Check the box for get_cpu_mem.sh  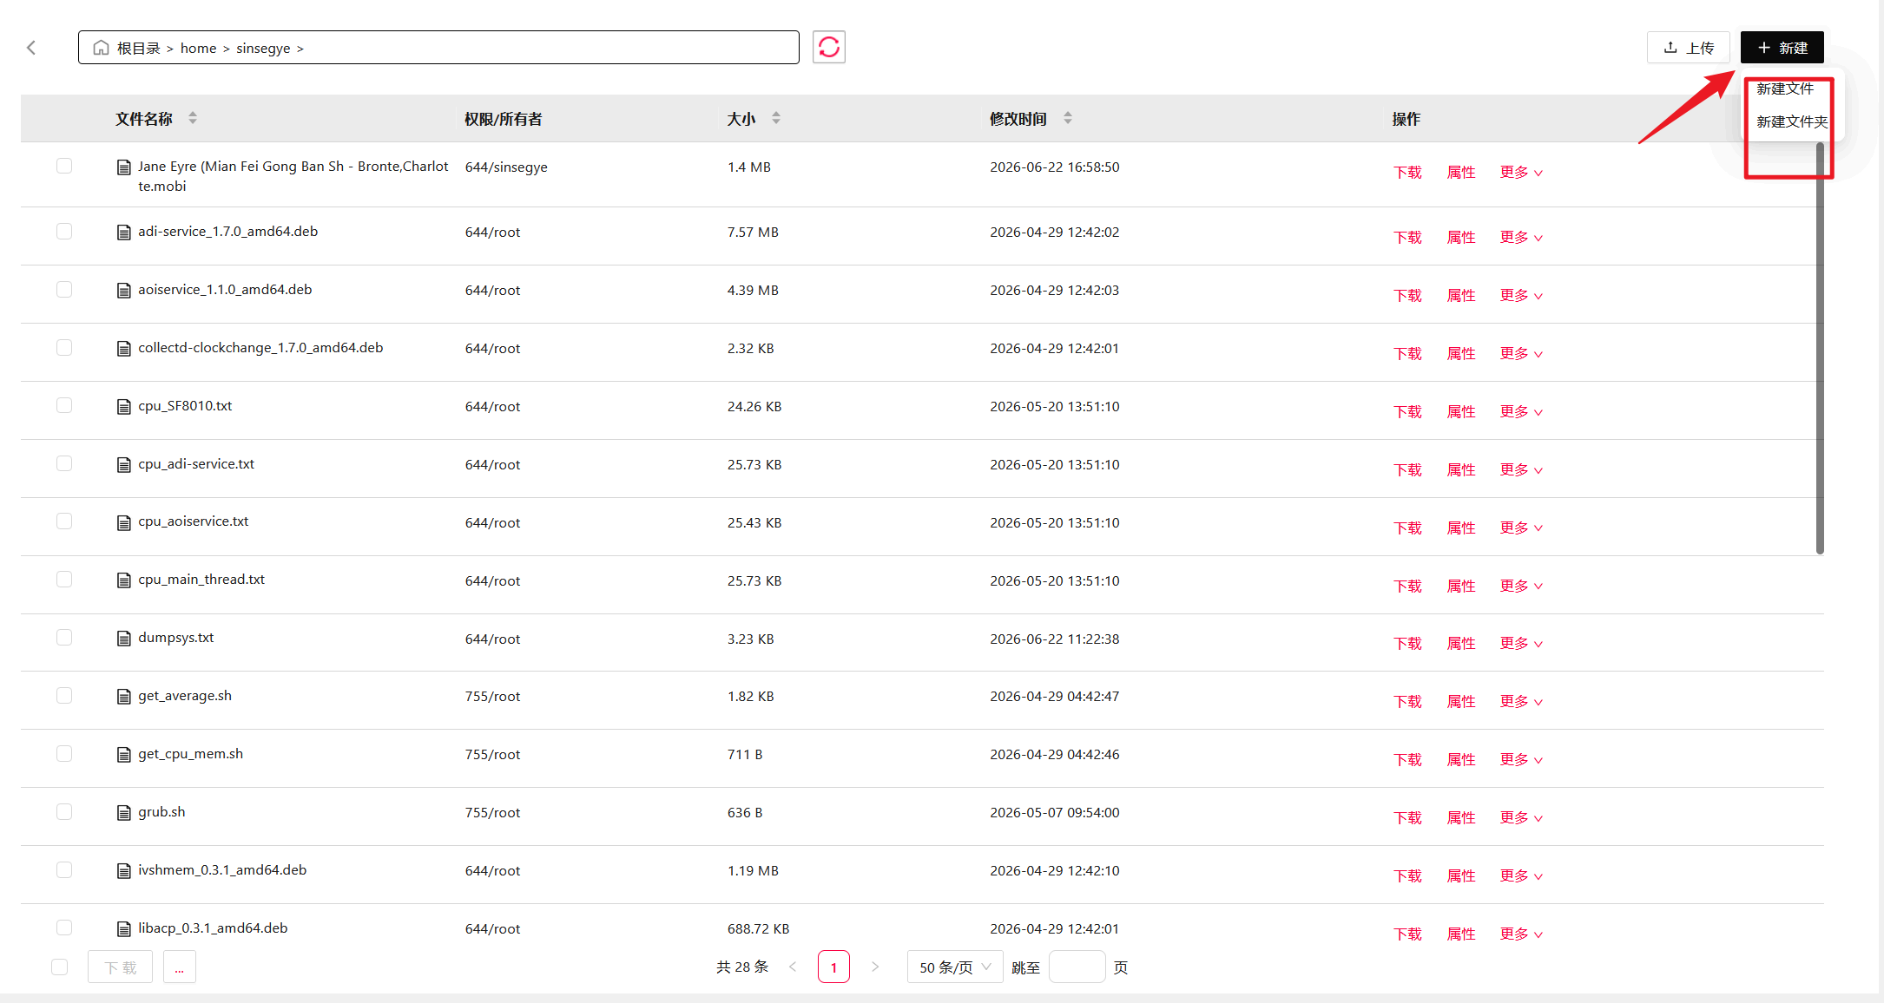[x=64, y=753]
